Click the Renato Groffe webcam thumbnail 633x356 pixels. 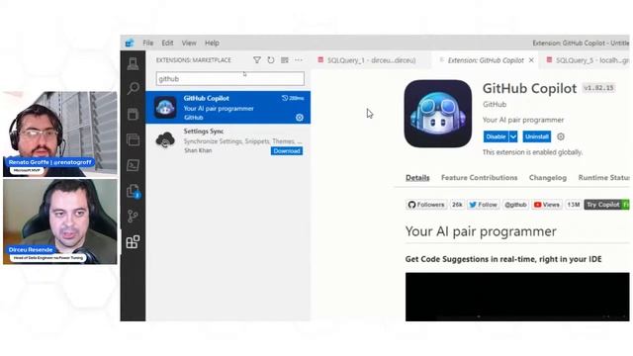(59, 134)
